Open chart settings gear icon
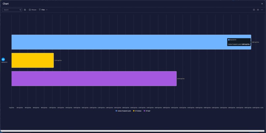This screenshot has width=266, height=133. pyautogui.click(x=258, y=10)
